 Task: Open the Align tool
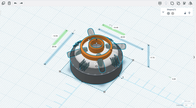point(184,3)
